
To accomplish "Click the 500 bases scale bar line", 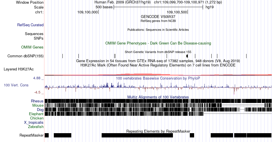I will (x=158, y=7).
